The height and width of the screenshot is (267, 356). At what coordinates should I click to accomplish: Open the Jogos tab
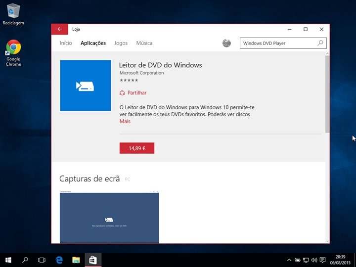pyautogui.click(x=121, y=43)
